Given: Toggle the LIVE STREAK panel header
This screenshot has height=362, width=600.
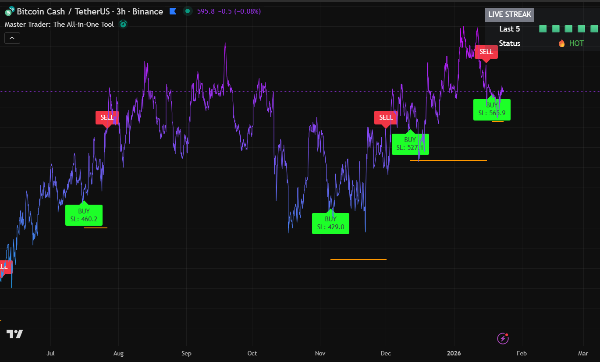Looking at the screenshot, I should pos(509,14).
